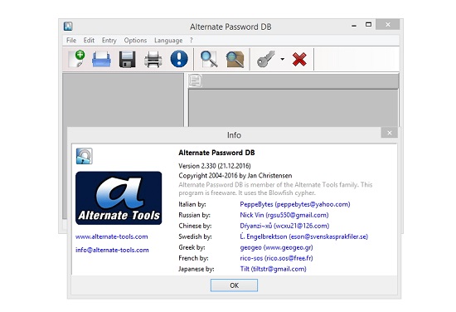Minimize the Alternate Password DB window
Image resolution: width=456 pixels, height=312 pixels.
pyautogui.click(x=354, y=26)
